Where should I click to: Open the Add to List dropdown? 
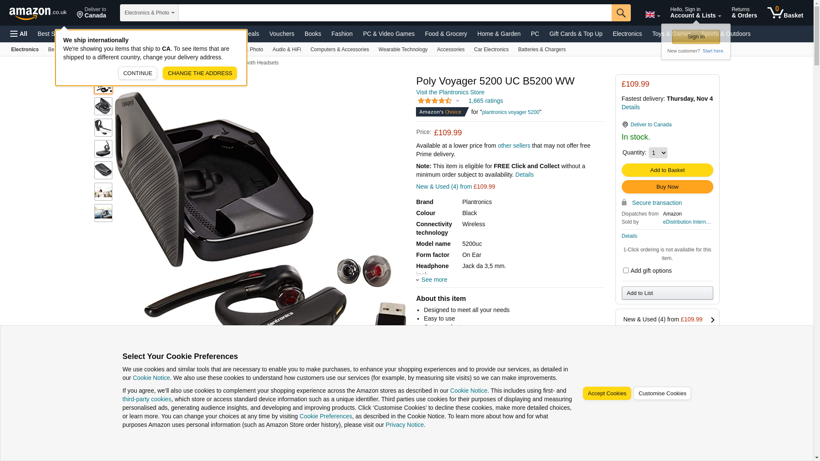[667, 293]
